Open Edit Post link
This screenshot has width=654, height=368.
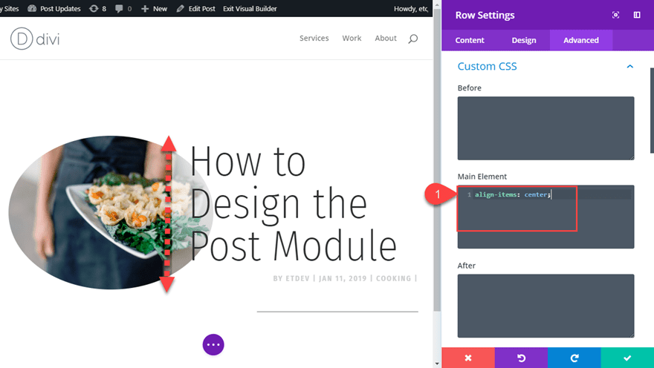tap(195, 8)
